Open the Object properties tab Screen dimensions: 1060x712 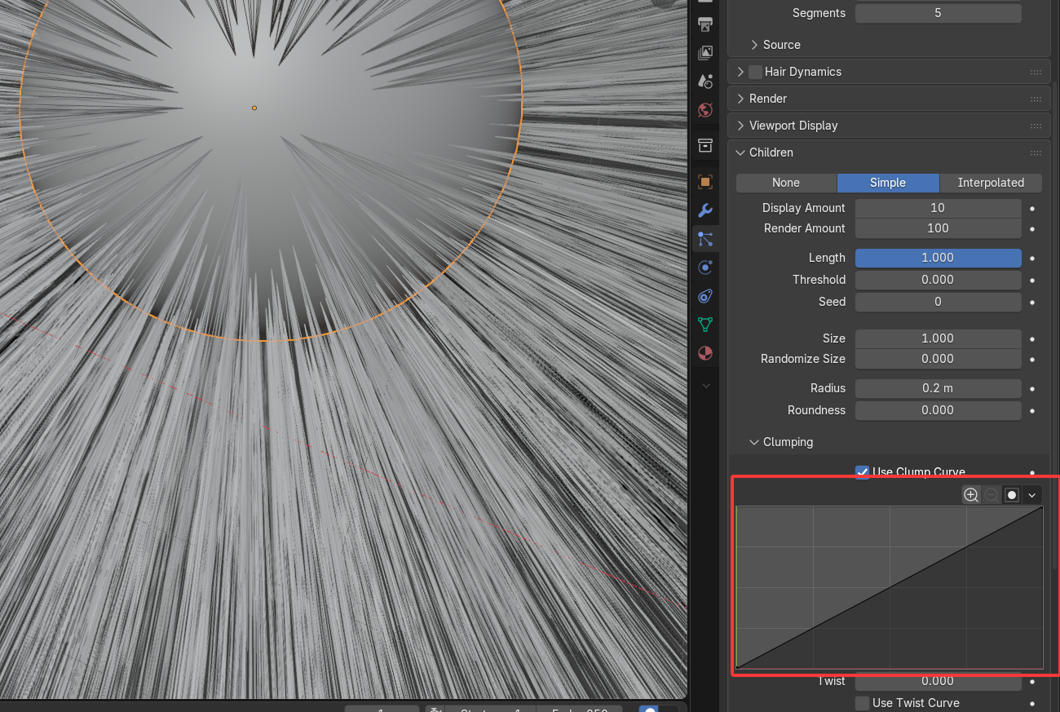point(705,182)
